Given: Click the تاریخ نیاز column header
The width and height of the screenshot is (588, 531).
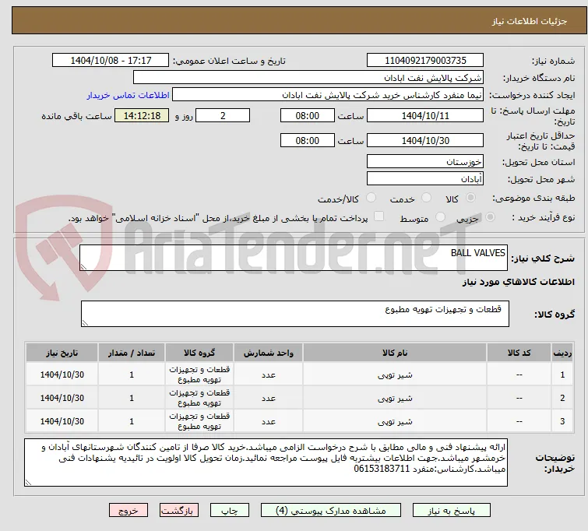Looking at the screenshot, I should tap(62, 353).
